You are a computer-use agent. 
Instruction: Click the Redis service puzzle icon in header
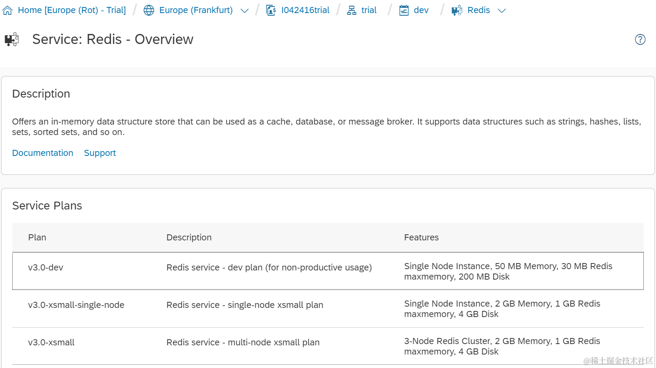[12, 40]
